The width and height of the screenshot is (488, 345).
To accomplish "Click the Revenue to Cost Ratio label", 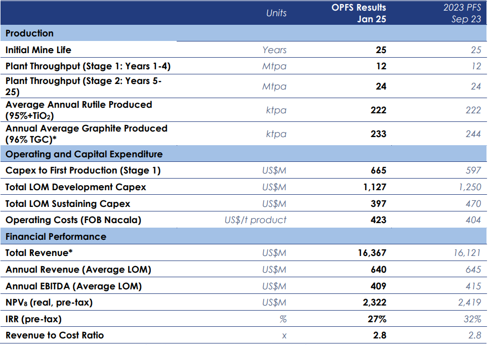I will [55, 335].
